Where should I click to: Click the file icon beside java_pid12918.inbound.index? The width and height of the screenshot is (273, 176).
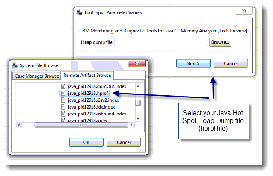click(63, 114)
